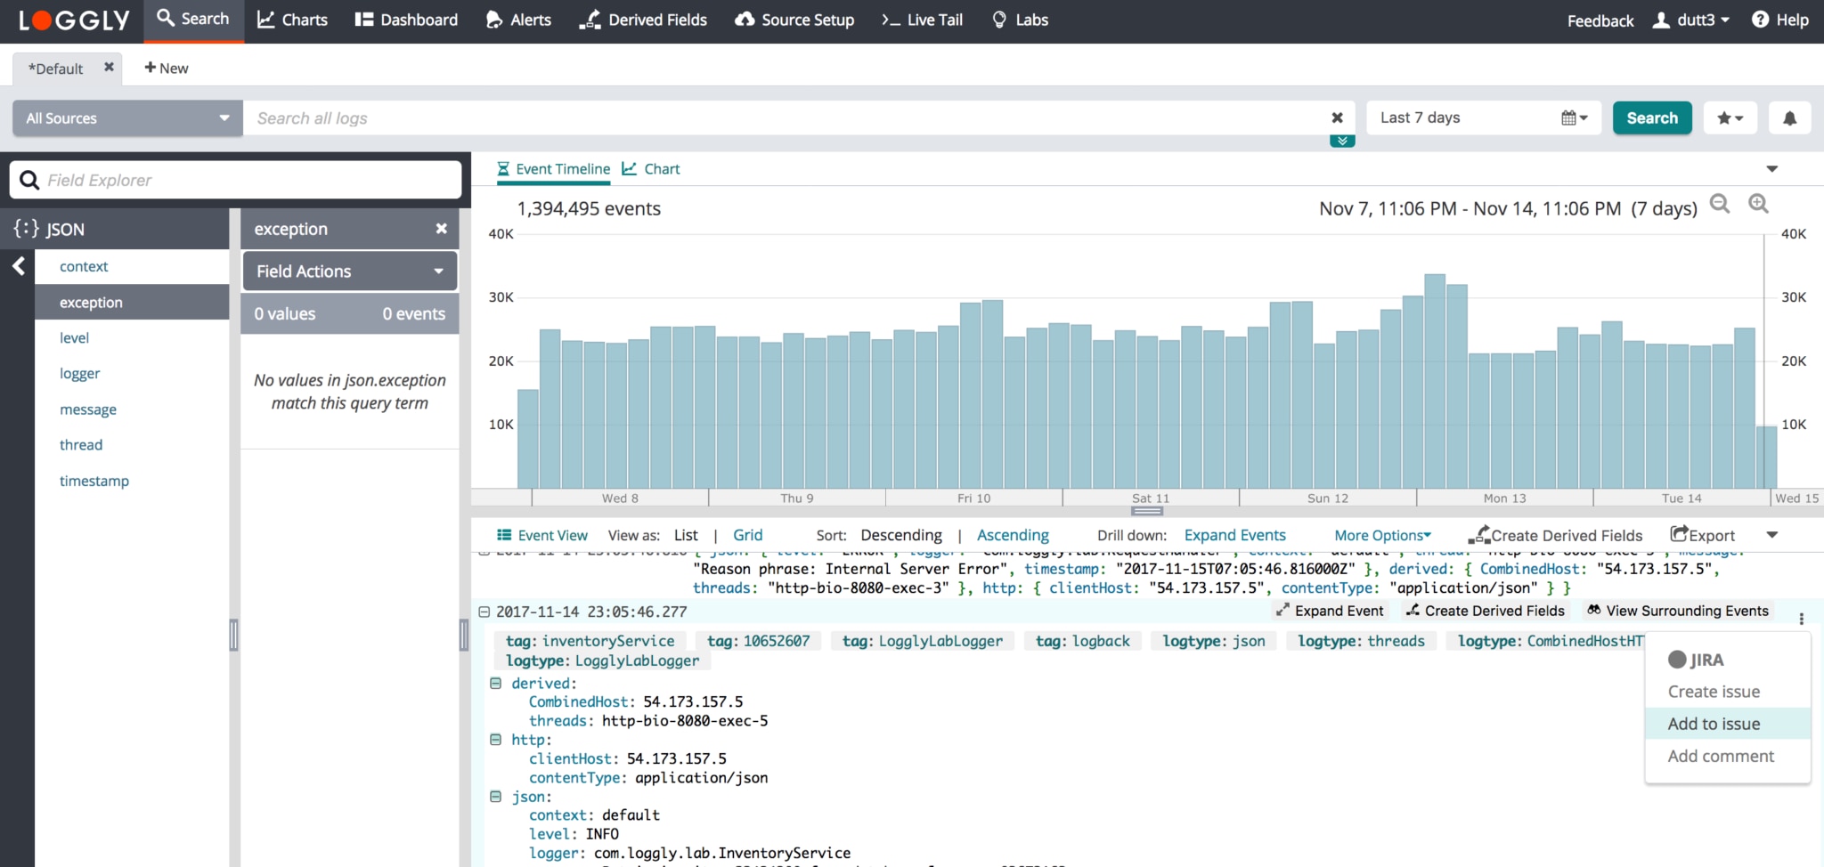Collapse the derived section in event

pos(496,684)
